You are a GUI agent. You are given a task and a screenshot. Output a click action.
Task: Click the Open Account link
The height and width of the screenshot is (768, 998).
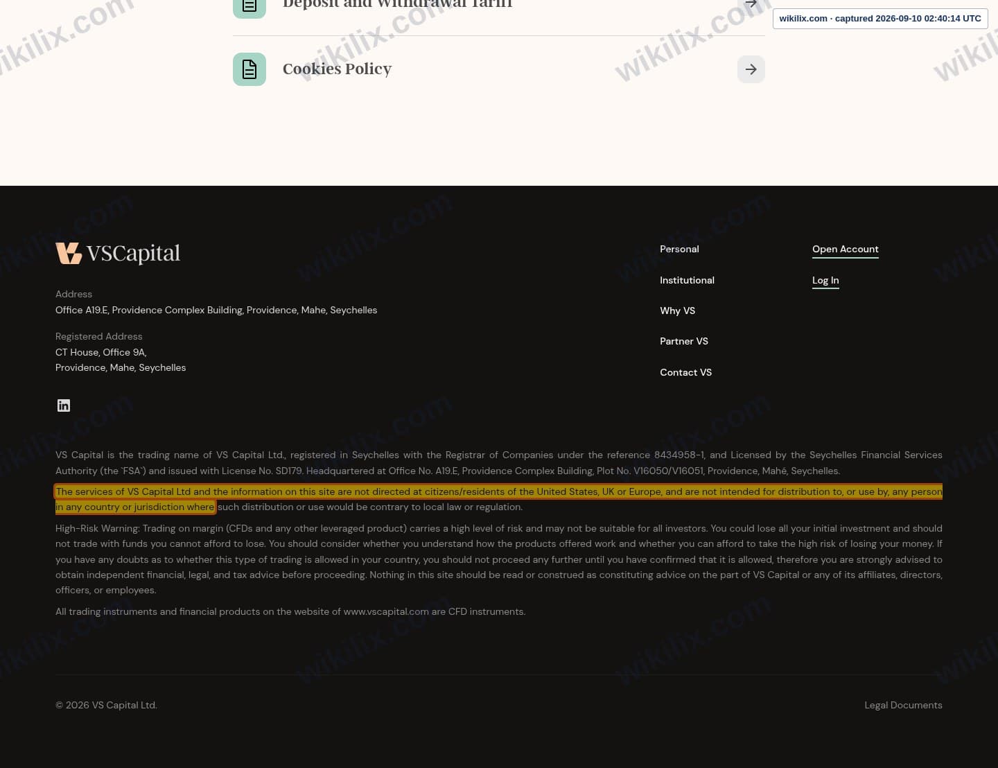(846, 250)
